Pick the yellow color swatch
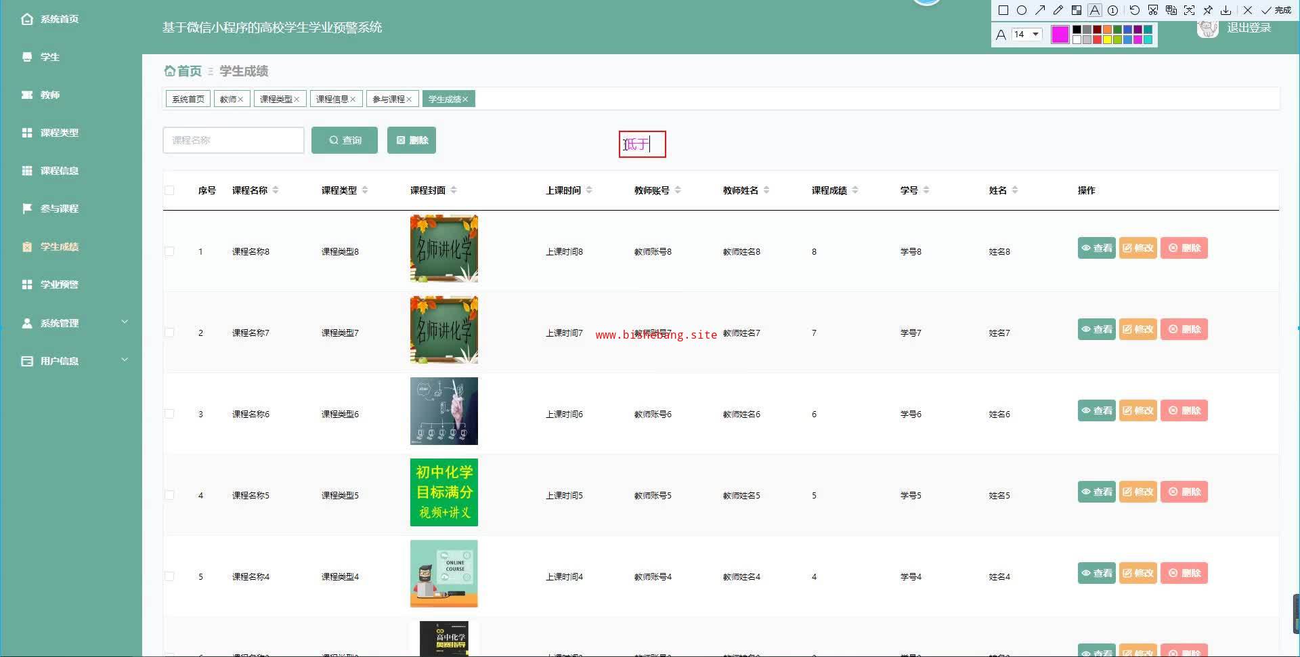Viewport: 1300px width, 657px height. 1108,40
